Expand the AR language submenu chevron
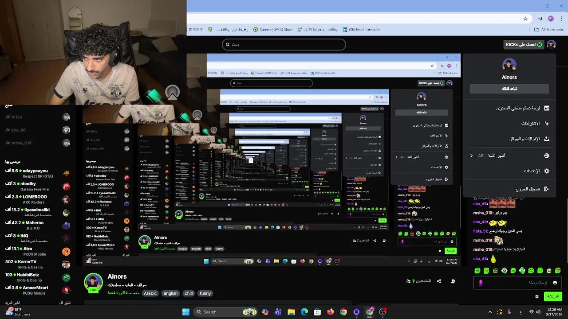568x319 pixels. pos(471,156)
